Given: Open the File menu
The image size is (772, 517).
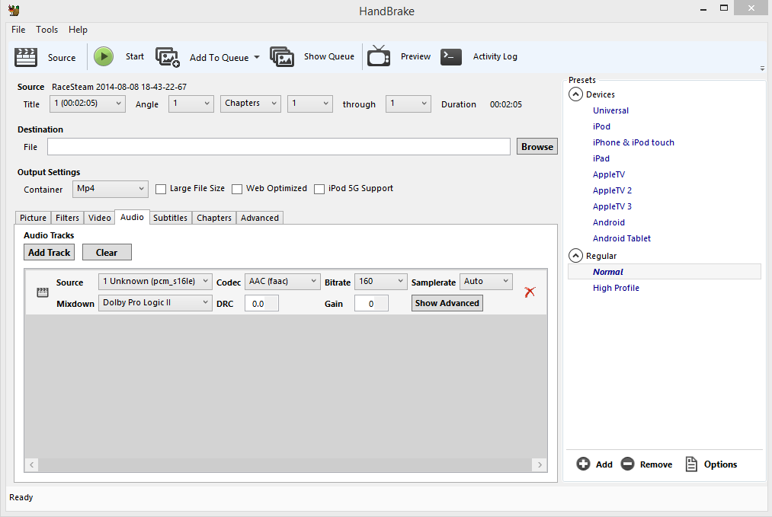Looking at the screenshot, I should [18, 30].
